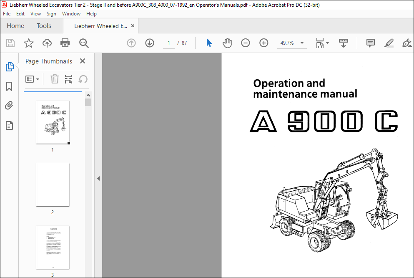Close the Page Thumbnails panel
Screen dimensions: 414x278
(83, 61)
